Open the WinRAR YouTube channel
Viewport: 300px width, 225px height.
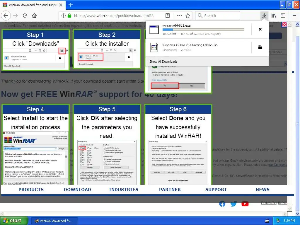click(245, 204)
